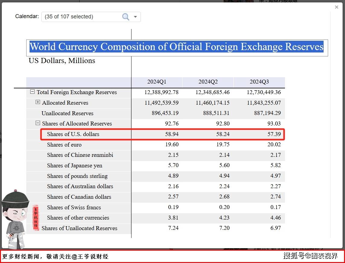The width and height of the screenshot is (345, 263).
Task: Select Shares of other currencies label
Action: pyautogui.click(x=78, y=218)
